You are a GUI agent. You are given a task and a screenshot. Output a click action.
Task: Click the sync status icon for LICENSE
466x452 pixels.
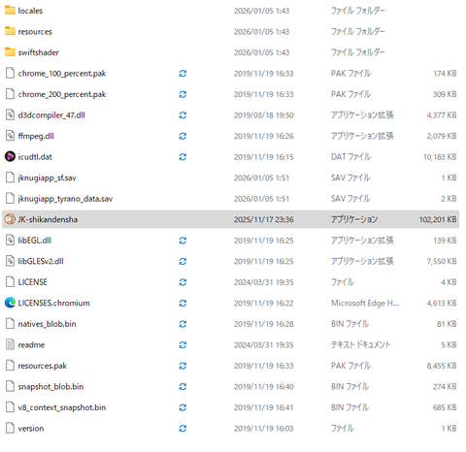click(x=183, y=282)
